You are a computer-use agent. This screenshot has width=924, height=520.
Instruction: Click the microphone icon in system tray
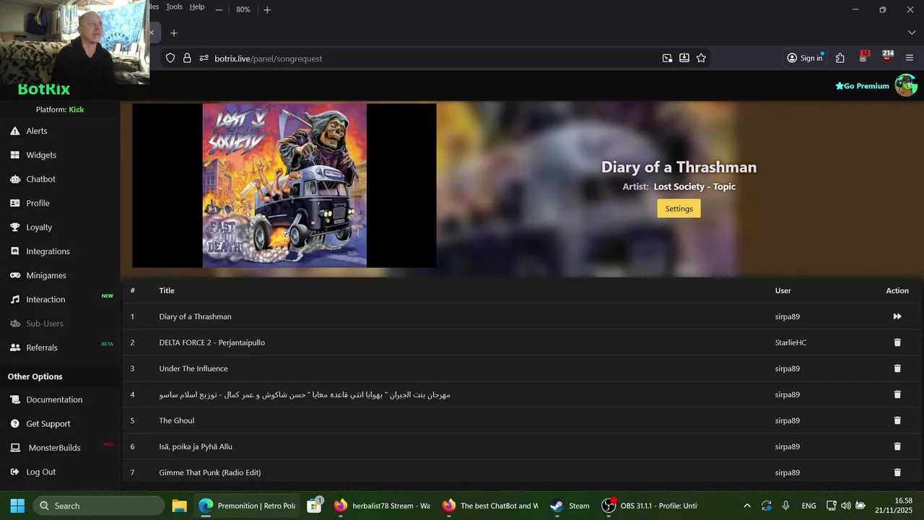tap(785, 506)
